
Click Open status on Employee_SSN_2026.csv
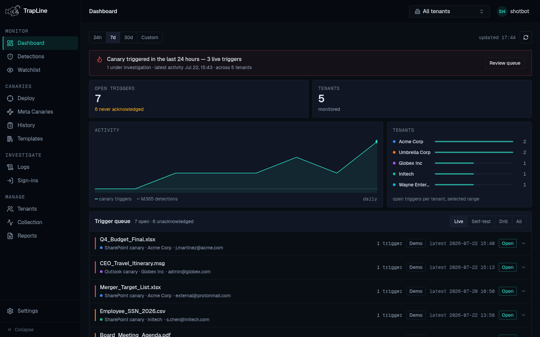tap(508, 315)
